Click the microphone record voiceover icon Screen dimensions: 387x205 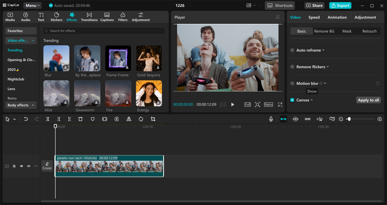271,119
